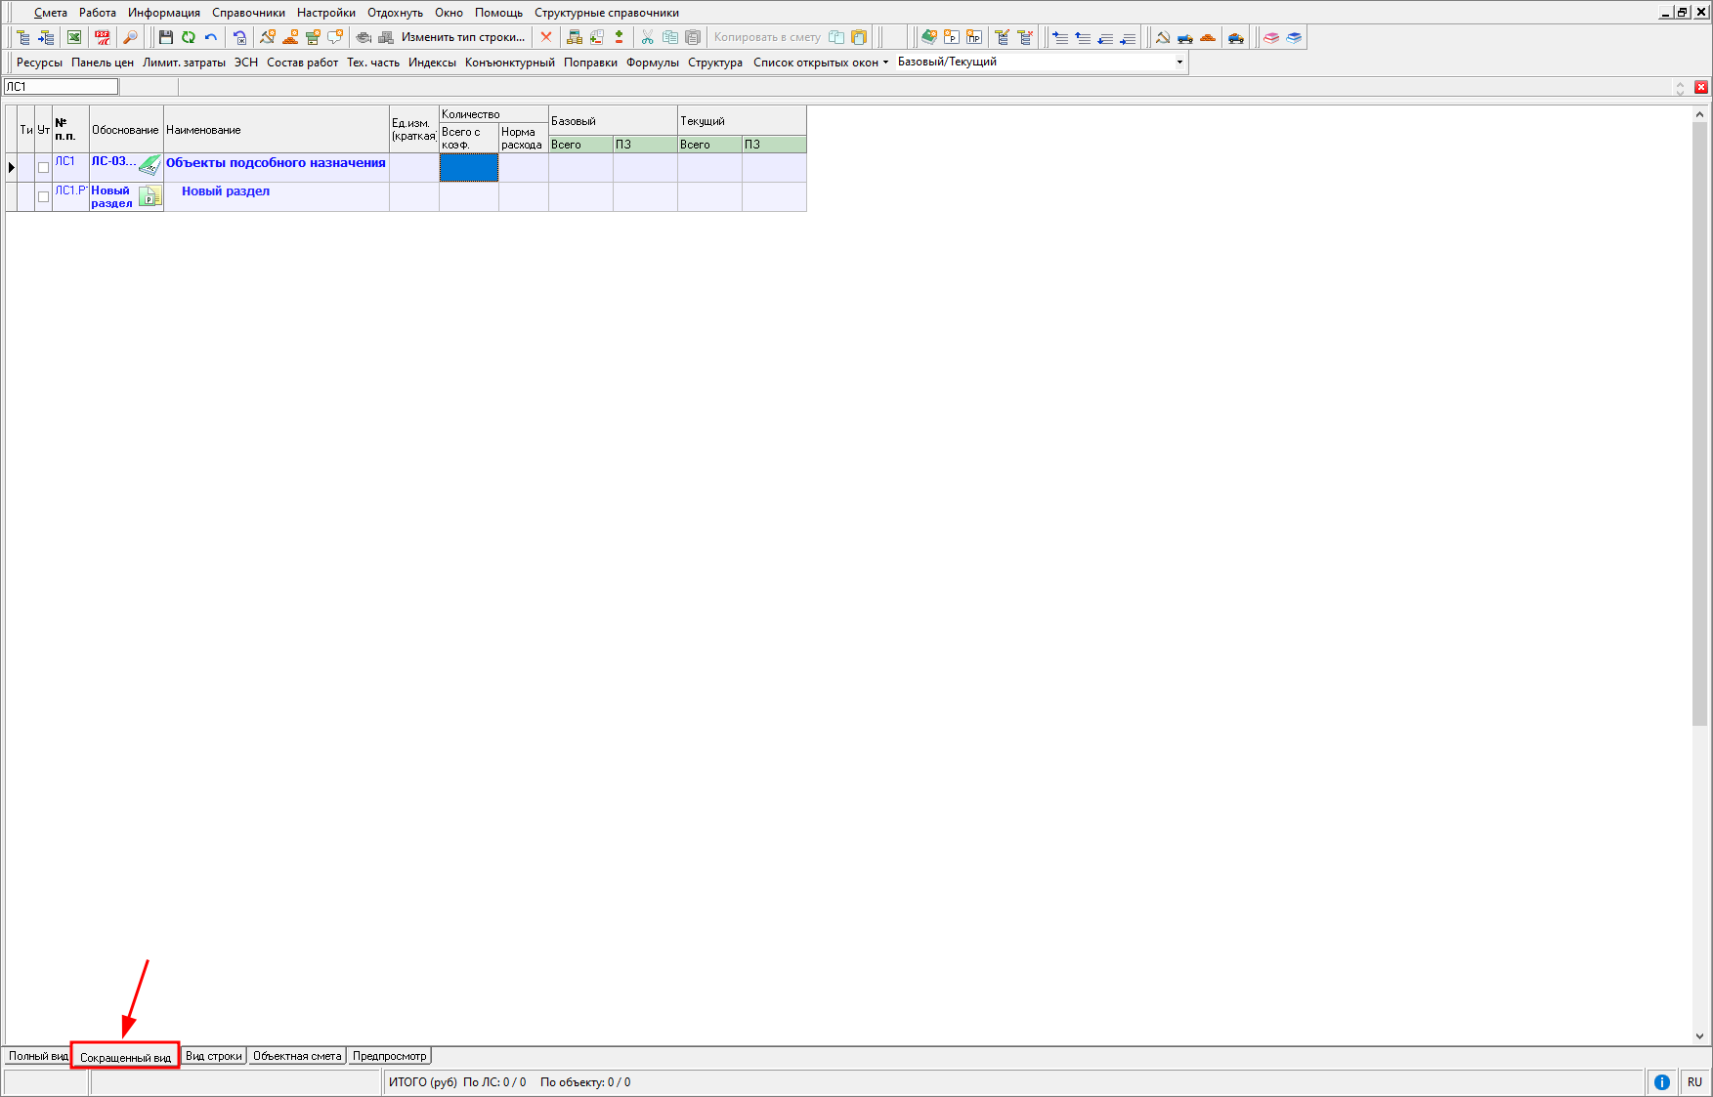This screenshot has width=1713, height=1097.
Task: Tick the checkbox in the Новый раздел row
Action: point(43,196)
